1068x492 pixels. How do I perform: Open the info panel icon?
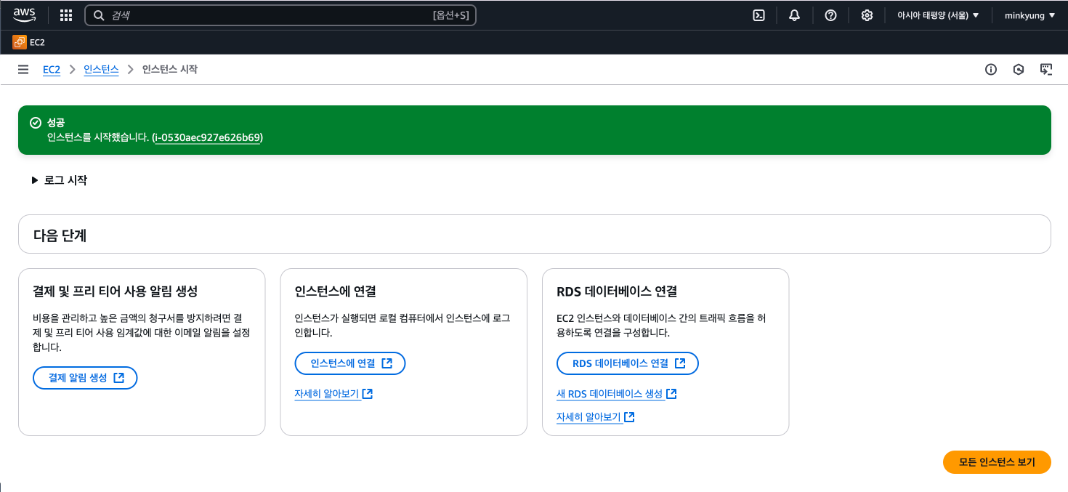[x=991, y=70]
